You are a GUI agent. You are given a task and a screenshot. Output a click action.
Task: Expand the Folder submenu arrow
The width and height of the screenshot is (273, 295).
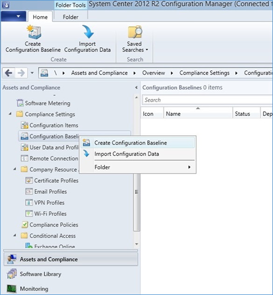tap(189, 167)
